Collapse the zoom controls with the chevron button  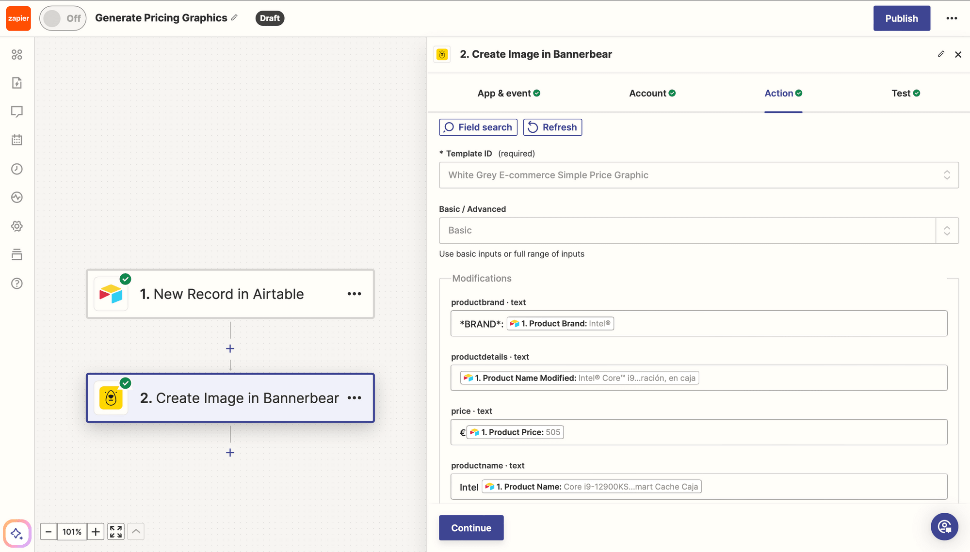point(136,531)
